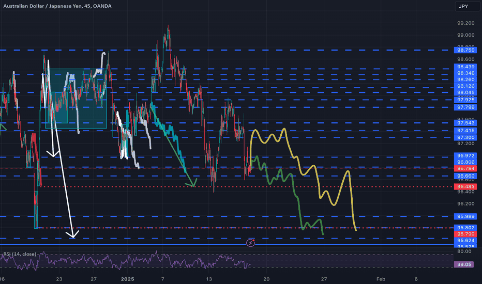Select the 97.925 price level label

465,100
